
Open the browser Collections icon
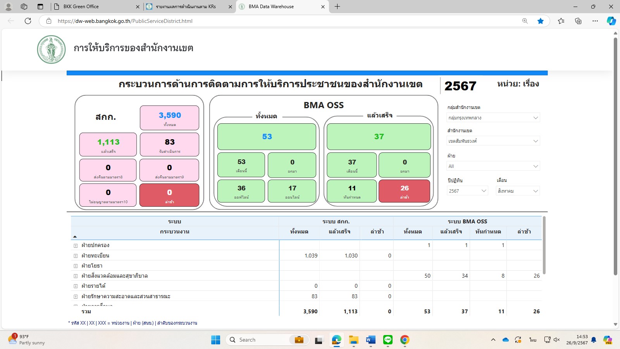point(578,21)
